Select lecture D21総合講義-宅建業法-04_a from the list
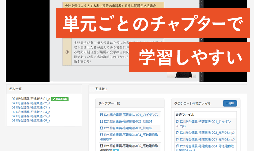The width and height of the screenshot is (254, 151). (x=31, y=112)
